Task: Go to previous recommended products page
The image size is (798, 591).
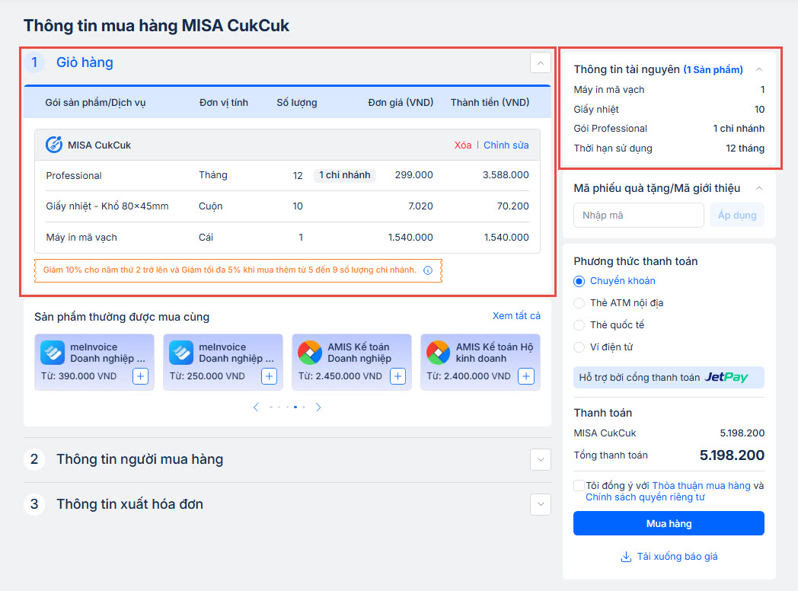Action: (x=257, y=407)
